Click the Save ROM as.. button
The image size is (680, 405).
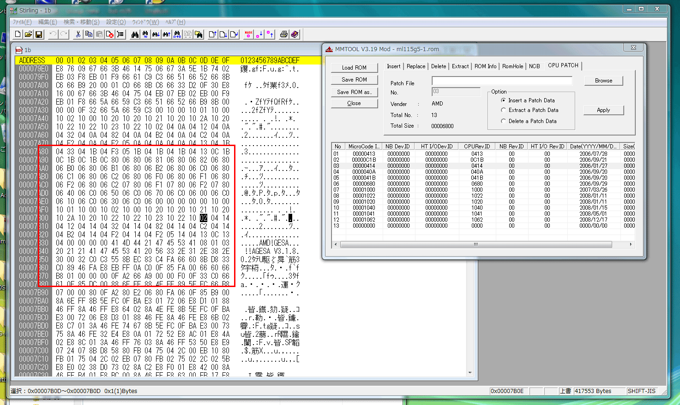[x=355, y=92]
